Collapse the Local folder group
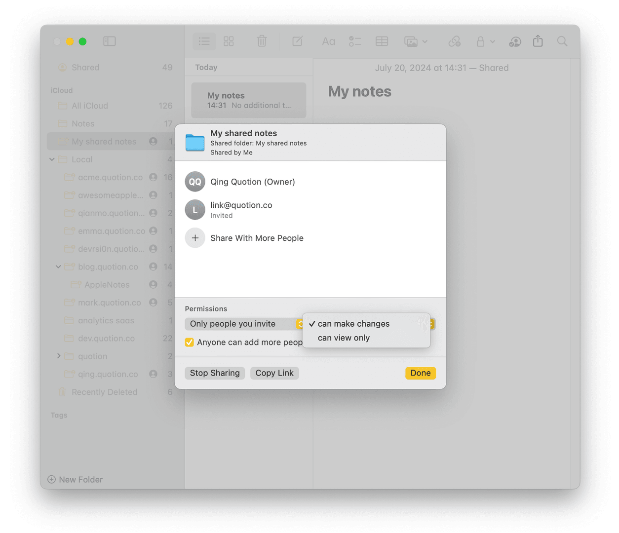 (x=52, y=159)
